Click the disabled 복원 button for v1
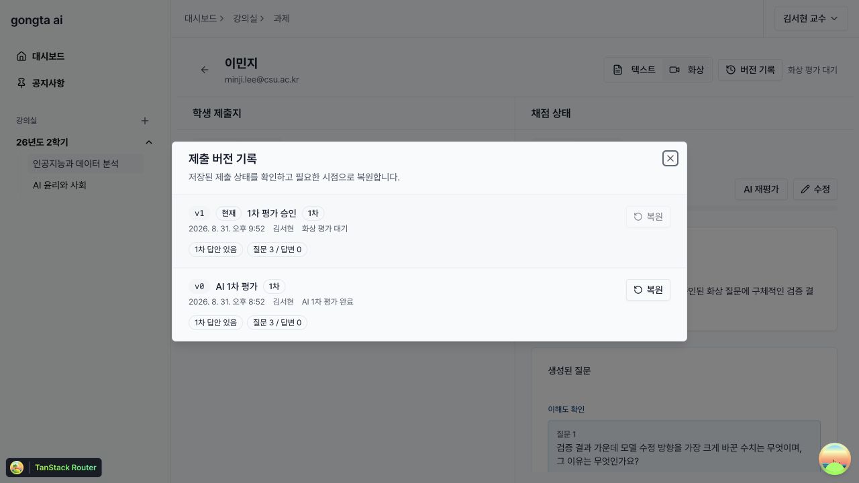The image size is (859, 483). [x=648, y=217]
